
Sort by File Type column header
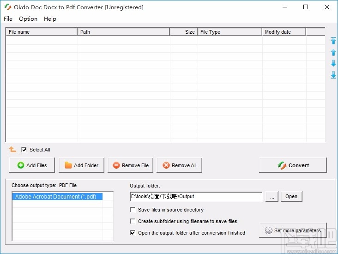(x=229, y=32)
